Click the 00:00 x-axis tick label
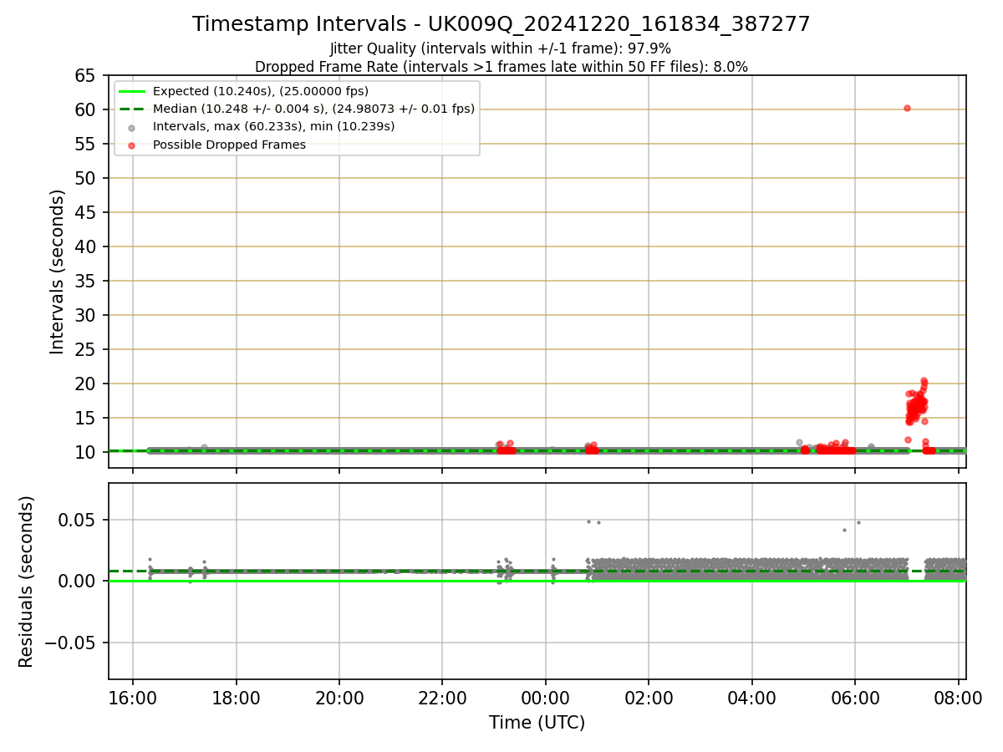1003x752 pixels. tap(546, 698)
